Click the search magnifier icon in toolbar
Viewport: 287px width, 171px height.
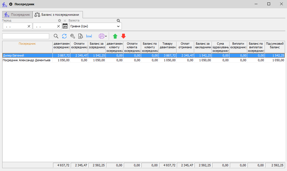[56, 36]
